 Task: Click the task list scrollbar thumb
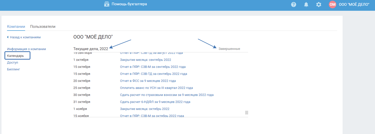pos(247,112)
